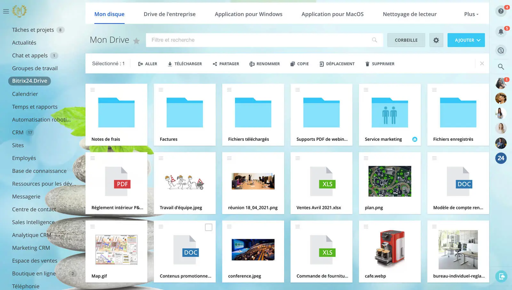Click the help question mark icon
Image resolution: width=512 pixels, height=290 pixels.
point(500,11)
